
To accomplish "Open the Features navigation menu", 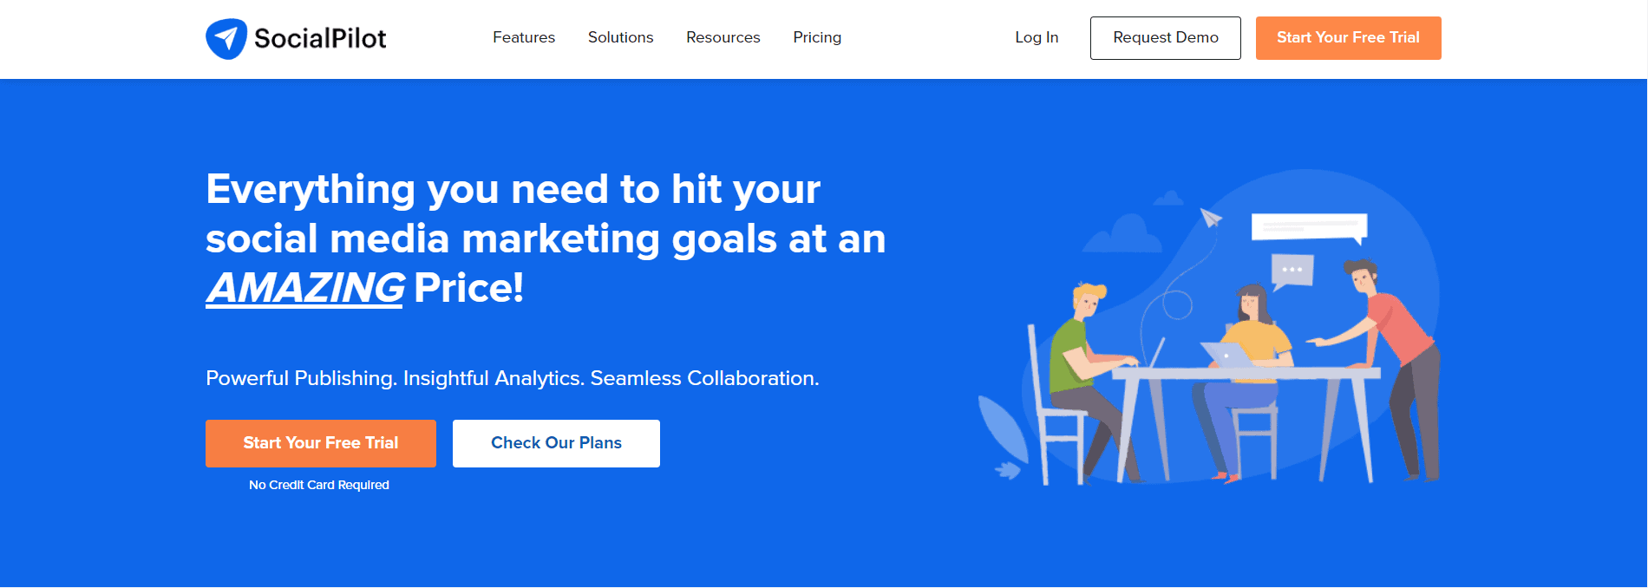I will coord(523,37).
